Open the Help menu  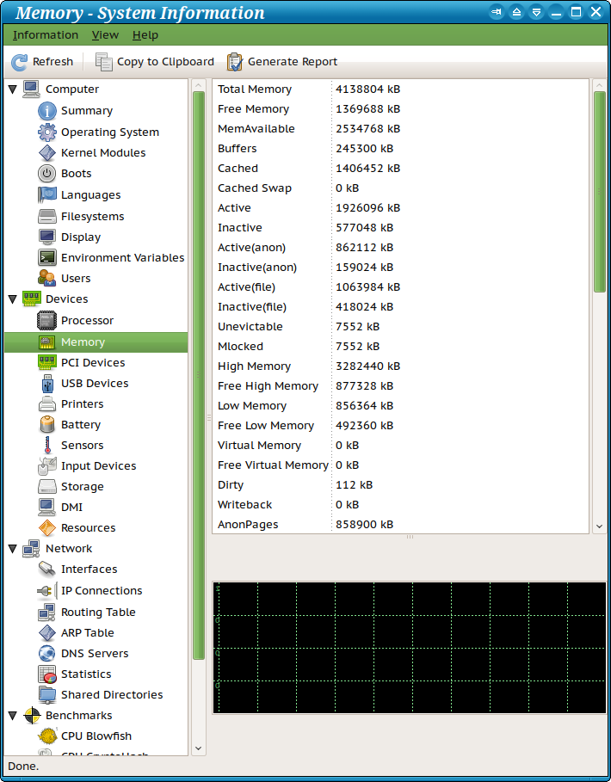pos(145,35)
